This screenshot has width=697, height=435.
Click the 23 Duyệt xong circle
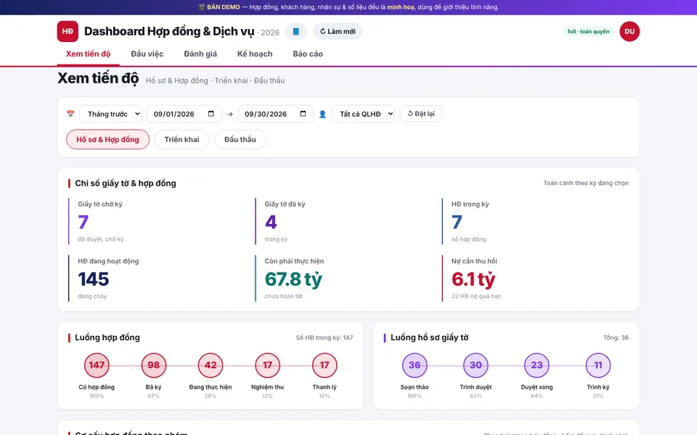537,365
